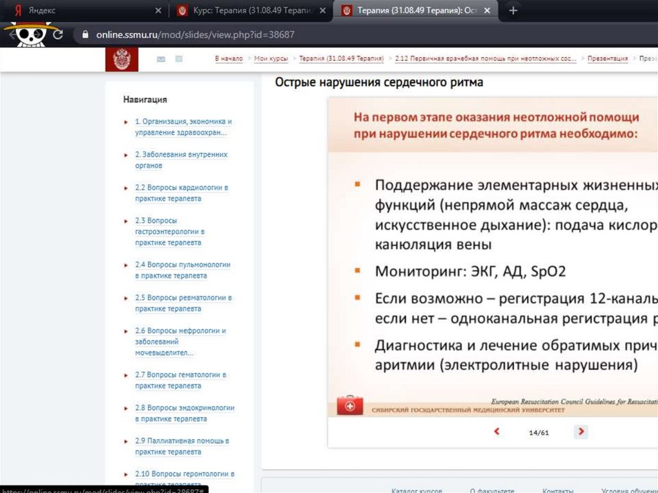Open '2.6 Вопросы нефрологии' section

pyautogui.click(x=181, y=341)
